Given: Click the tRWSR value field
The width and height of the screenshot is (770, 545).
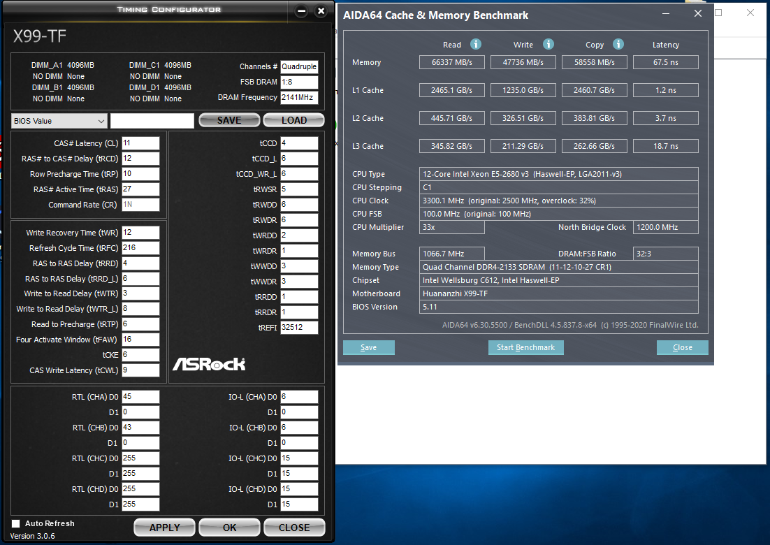Looking at the screenshot, I should click(x=299, y=189).
